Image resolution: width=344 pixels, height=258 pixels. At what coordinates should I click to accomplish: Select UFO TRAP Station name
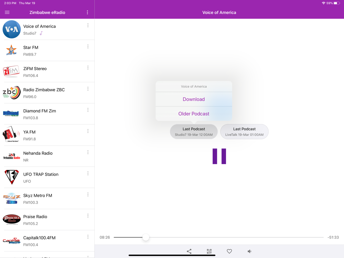(41, 174)
